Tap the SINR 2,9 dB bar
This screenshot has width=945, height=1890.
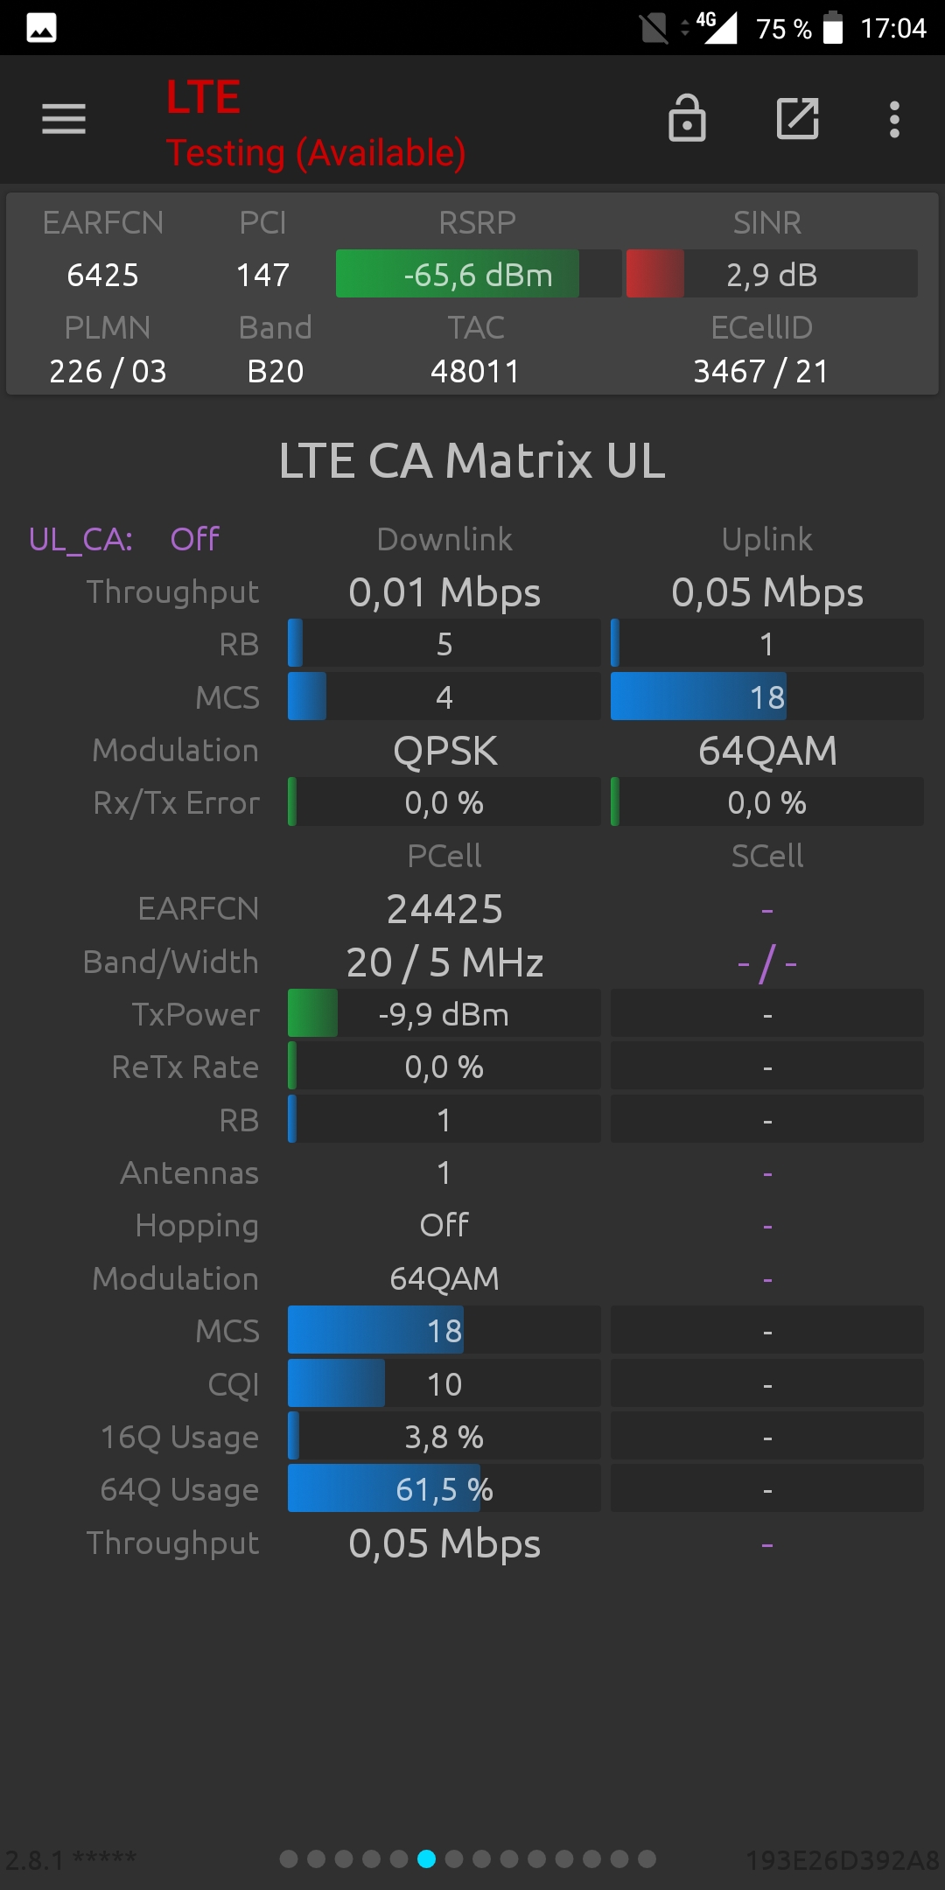point(772,274)
